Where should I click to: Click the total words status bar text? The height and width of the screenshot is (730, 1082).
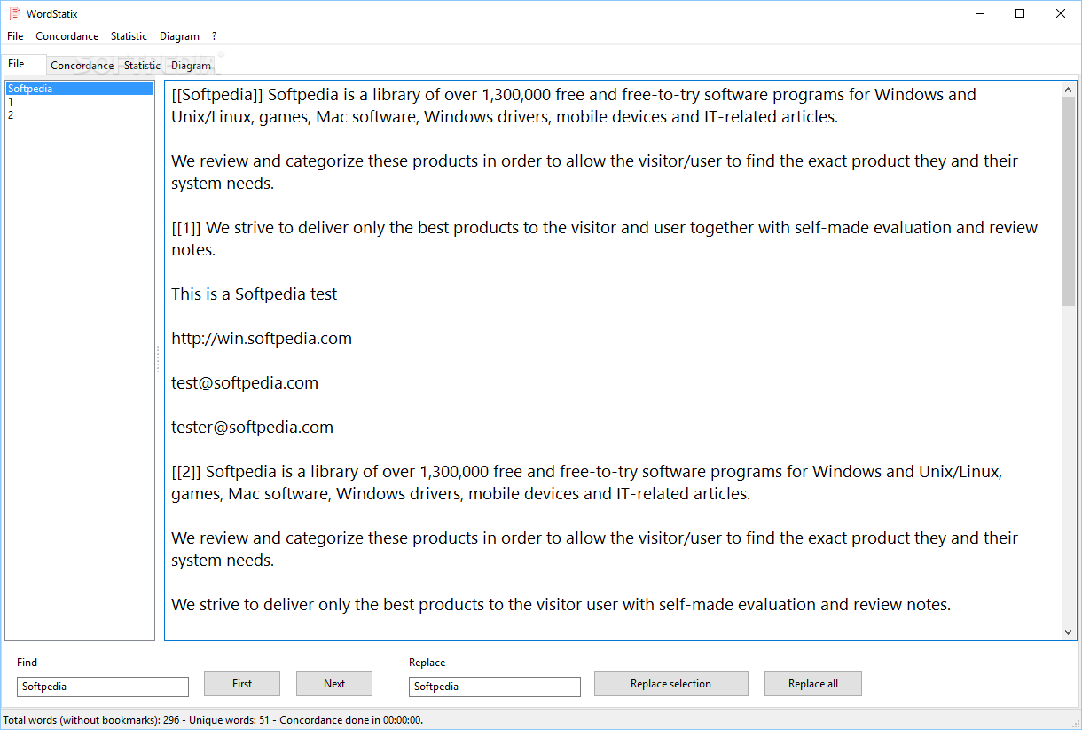(213, 720)
